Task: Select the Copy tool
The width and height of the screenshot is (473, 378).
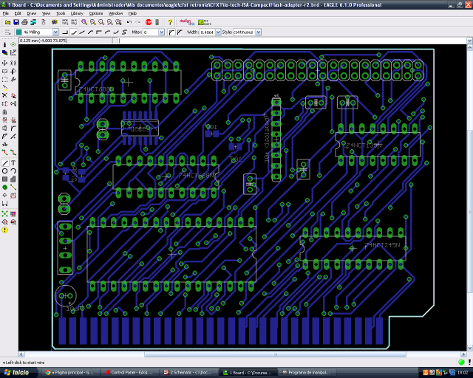Action: [13, 63]
